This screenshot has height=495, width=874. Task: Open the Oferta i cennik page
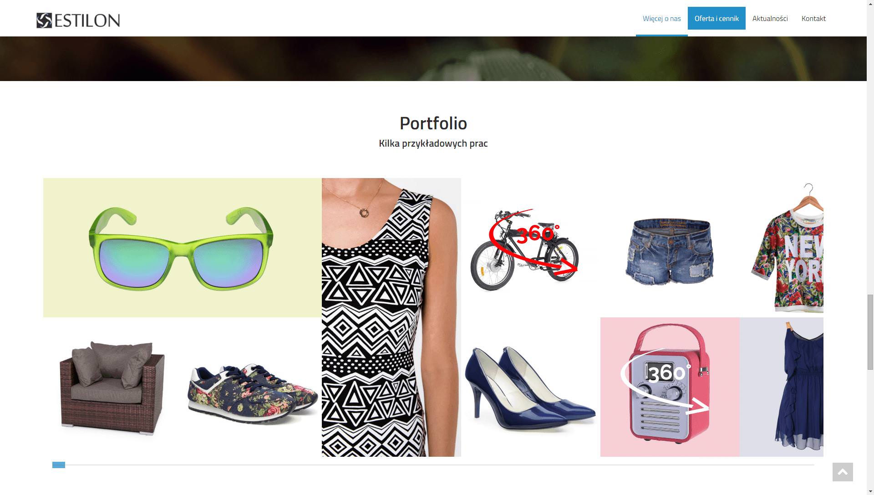coord(716,19)
